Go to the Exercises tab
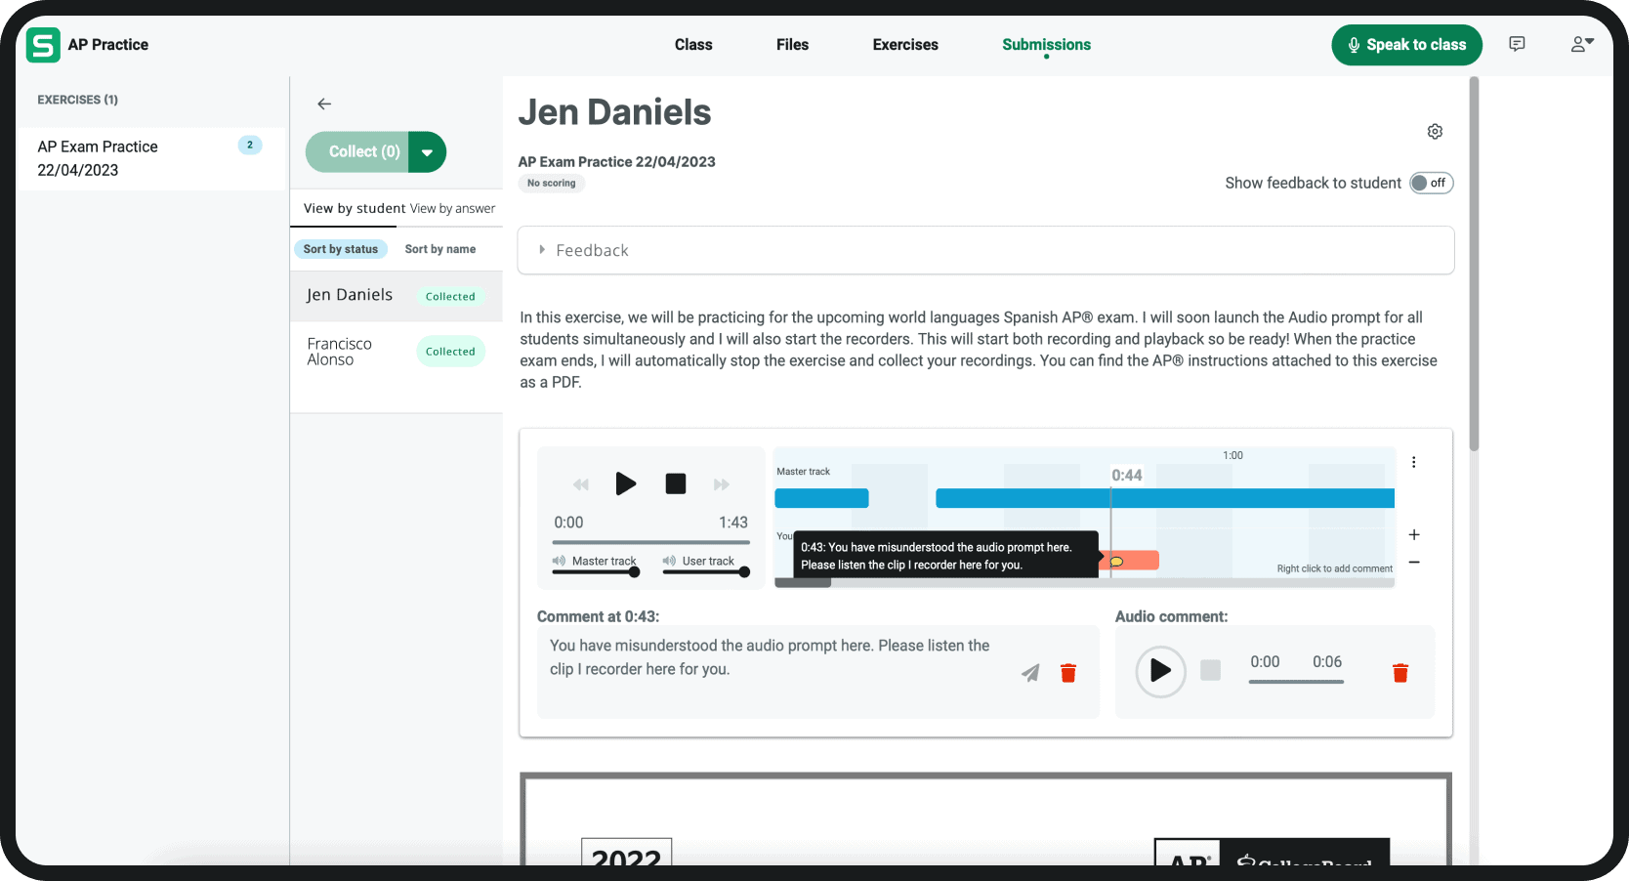Screen dimensions: 1629x881 click(904, 45)
